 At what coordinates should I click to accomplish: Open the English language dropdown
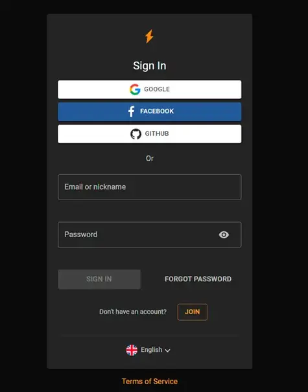pyautogui.click(x=148, y=350)
